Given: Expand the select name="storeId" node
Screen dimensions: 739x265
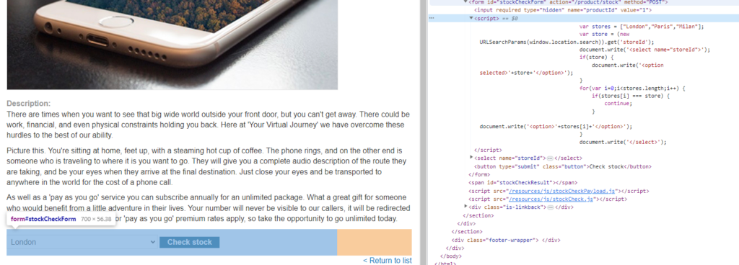Looking at the screenshot, I should [471, 158].
